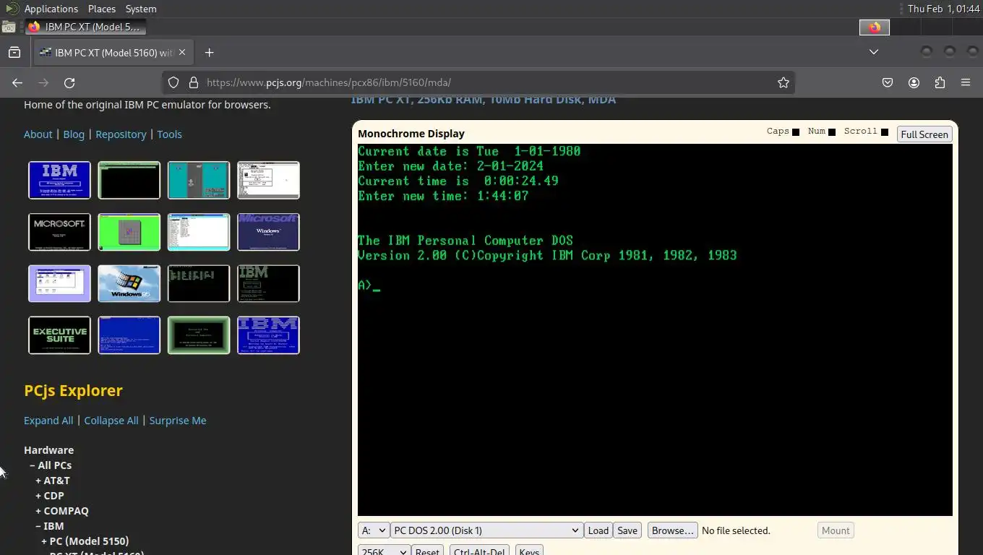This screenshot has width=983, height=555.
Task: Open the blue IBM logo thumbnail in the first row
Action: pyautogui.click(x=59, y=180)
